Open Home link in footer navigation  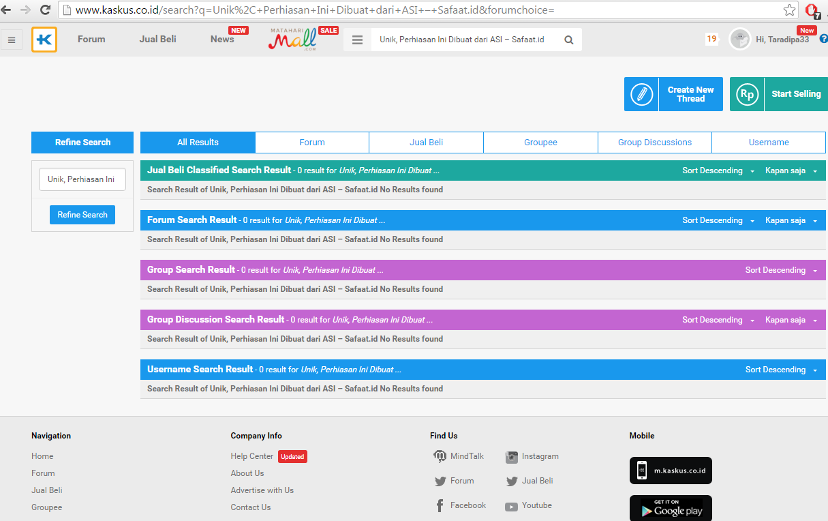coord(42,456)
